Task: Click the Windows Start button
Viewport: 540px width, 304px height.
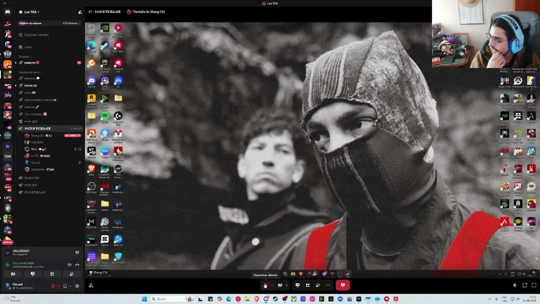Action: [144, 299]
